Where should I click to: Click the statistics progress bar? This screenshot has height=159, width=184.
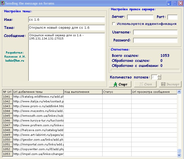click(145, 70)
